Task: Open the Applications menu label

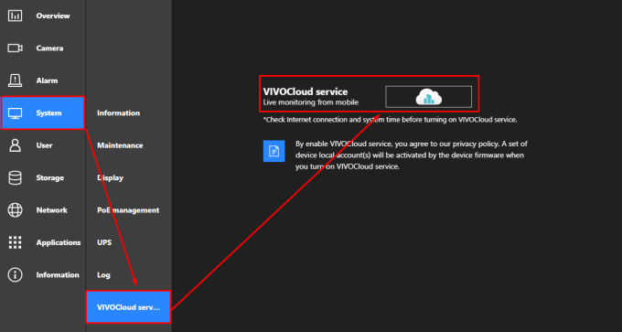Action: point(59,242)
